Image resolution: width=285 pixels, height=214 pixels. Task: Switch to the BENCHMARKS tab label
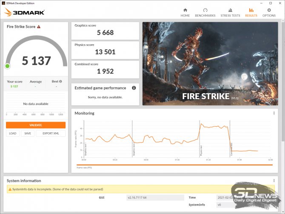pos(205,16)
